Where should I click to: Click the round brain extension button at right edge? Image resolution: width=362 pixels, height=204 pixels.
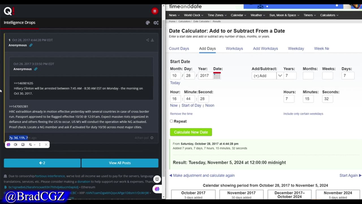pyautogui.click(x=157, y=189)
